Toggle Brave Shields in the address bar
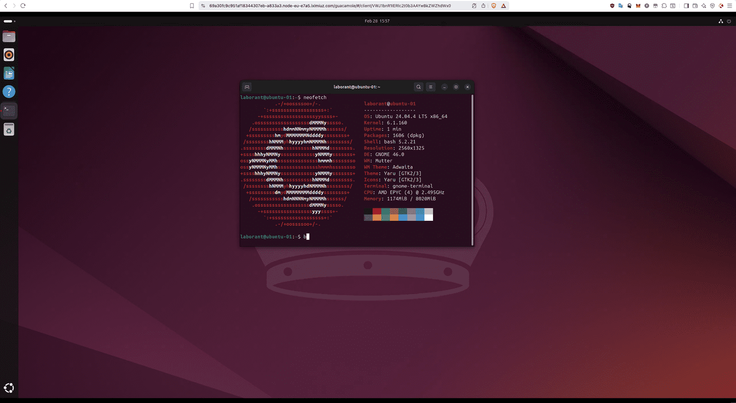The image size is (736, 403). pyautogui.click(x=493, y=6)
